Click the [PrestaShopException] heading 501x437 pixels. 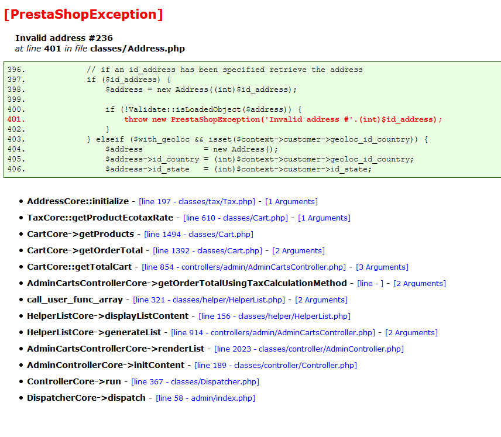[83, 15]
